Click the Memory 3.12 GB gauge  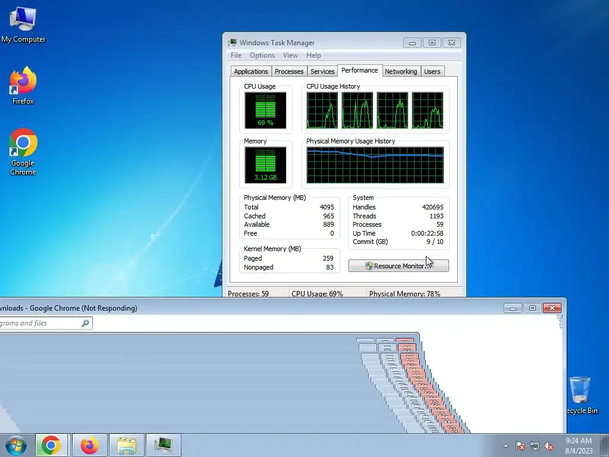click(265, 165)
